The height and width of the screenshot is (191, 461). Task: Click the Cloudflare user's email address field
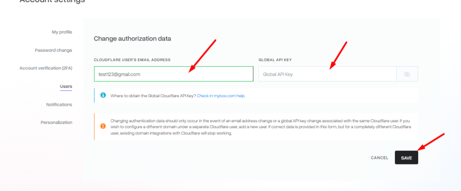[x=173, y=74]
